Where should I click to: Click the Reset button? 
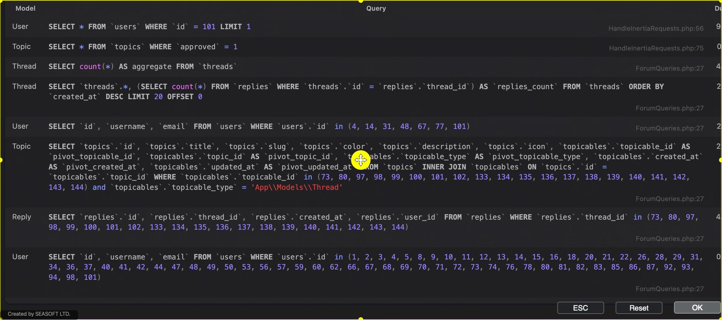point(639,308)
